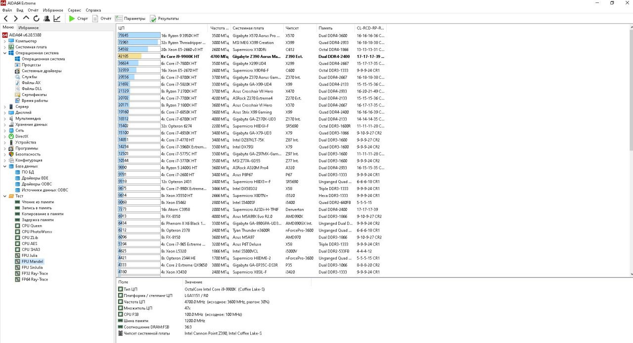Select the 16x Ryzen 9 3950X HT row
Image resolution: width=633 pixels, height=343 pixels.
(251, 36)
